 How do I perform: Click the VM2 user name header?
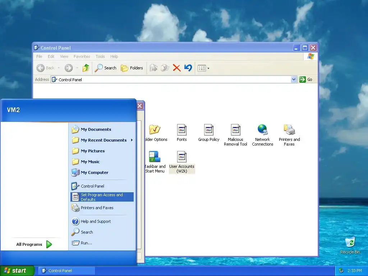(13, 110)
